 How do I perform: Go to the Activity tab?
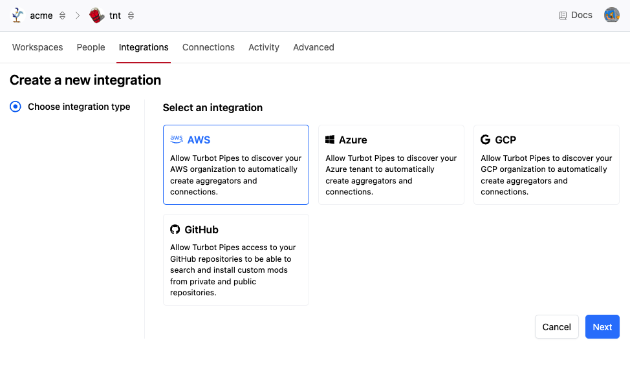[264, 47]
